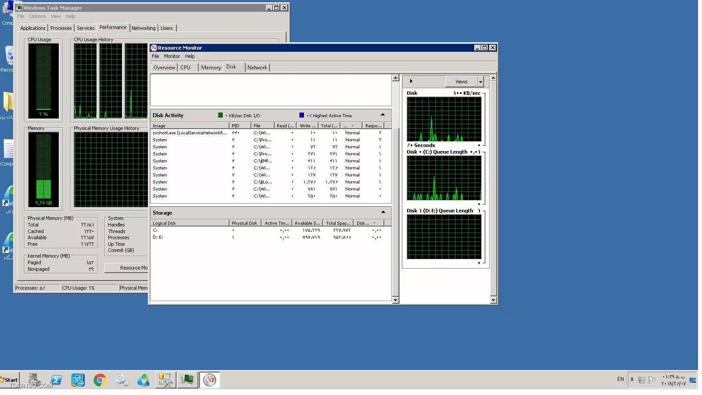Switch to Task Manager Networking tab

143,28
